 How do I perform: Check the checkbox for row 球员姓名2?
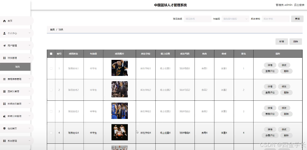[51, 90]
